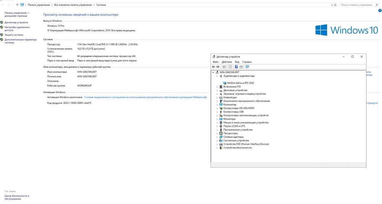Screen dimensions: 382x204
Task: Toggle the action pane icon in Device Manager toolbar
Action: (241, 67)
